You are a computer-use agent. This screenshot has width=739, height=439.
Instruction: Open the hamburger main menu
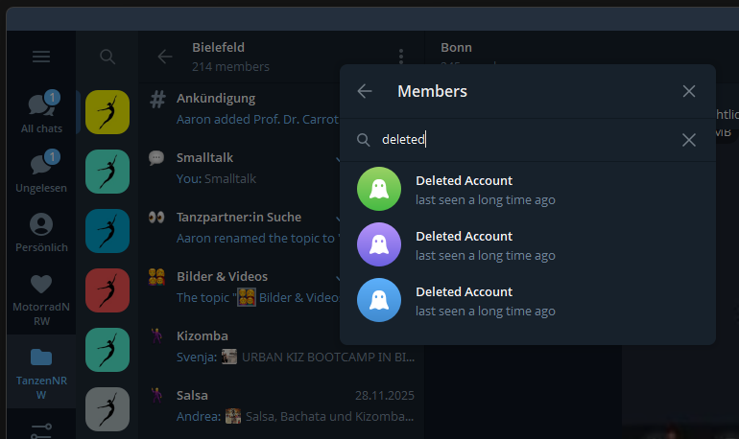[x=41, y=57]
